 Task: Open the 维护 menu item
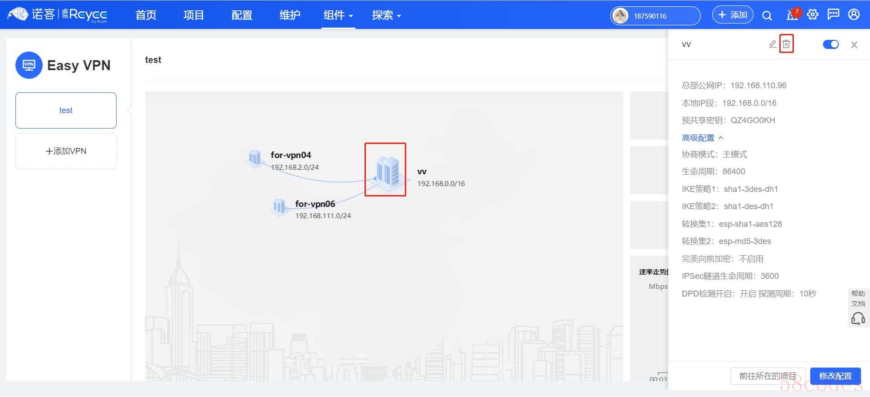(290, 15)
